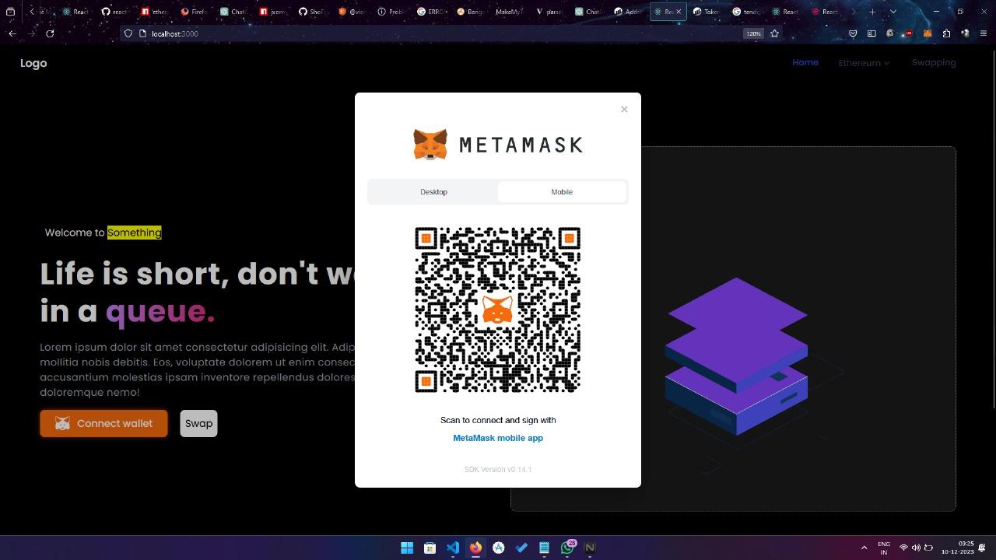Click the browser Forward arrow
Image resolution: width=996 pixels, height=560 pixels.
(31, 33)
